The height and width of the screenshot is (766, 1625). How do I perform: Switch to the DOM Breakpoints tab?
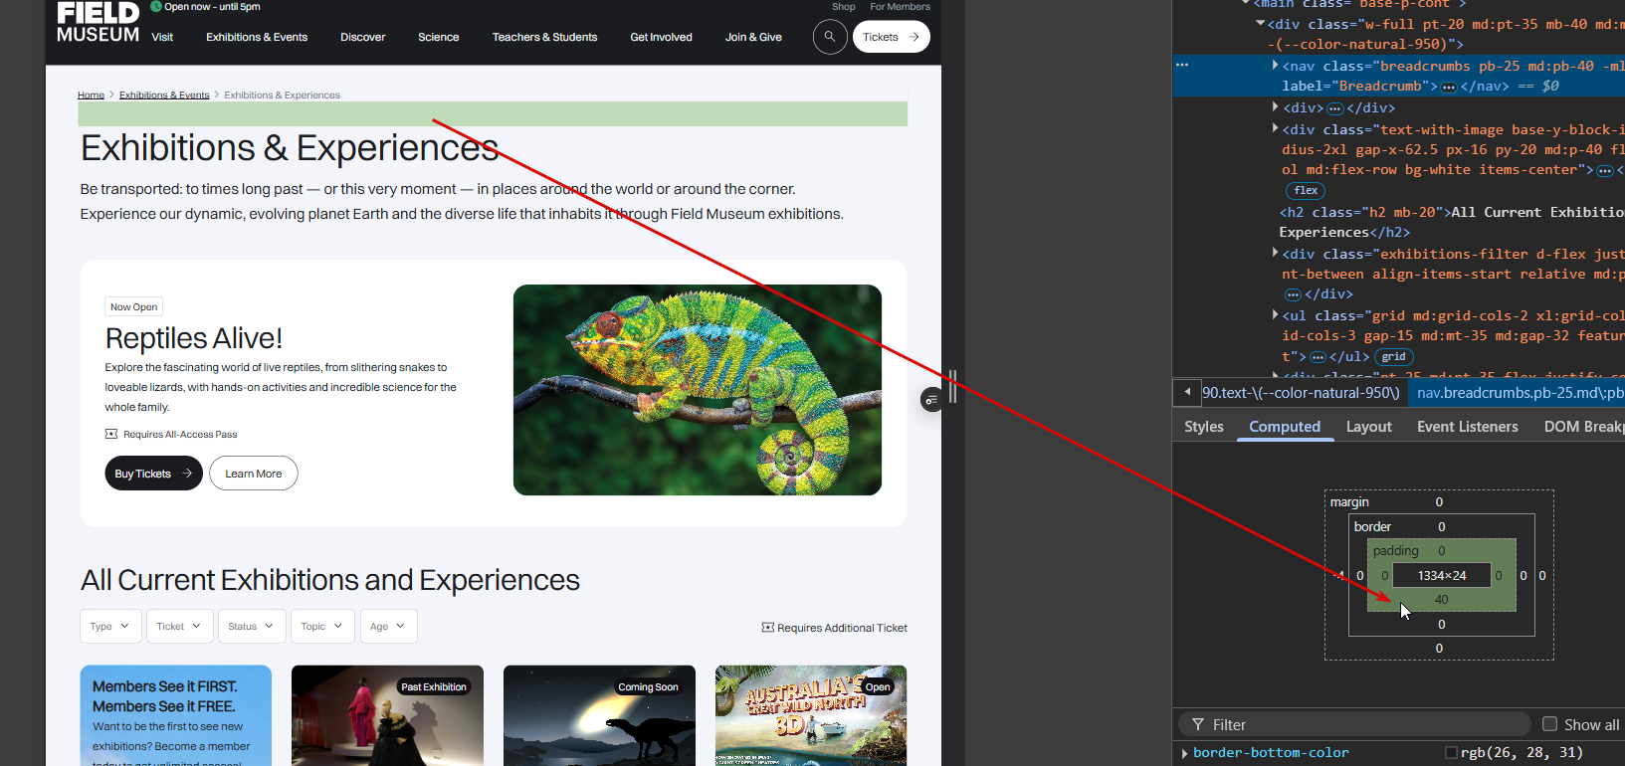[1584, 427]
